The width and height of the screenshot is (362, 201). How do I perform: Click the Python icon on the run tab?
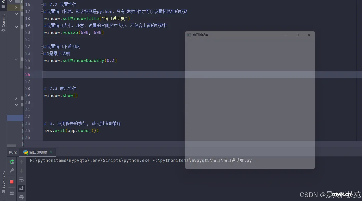tap(26, 152)
